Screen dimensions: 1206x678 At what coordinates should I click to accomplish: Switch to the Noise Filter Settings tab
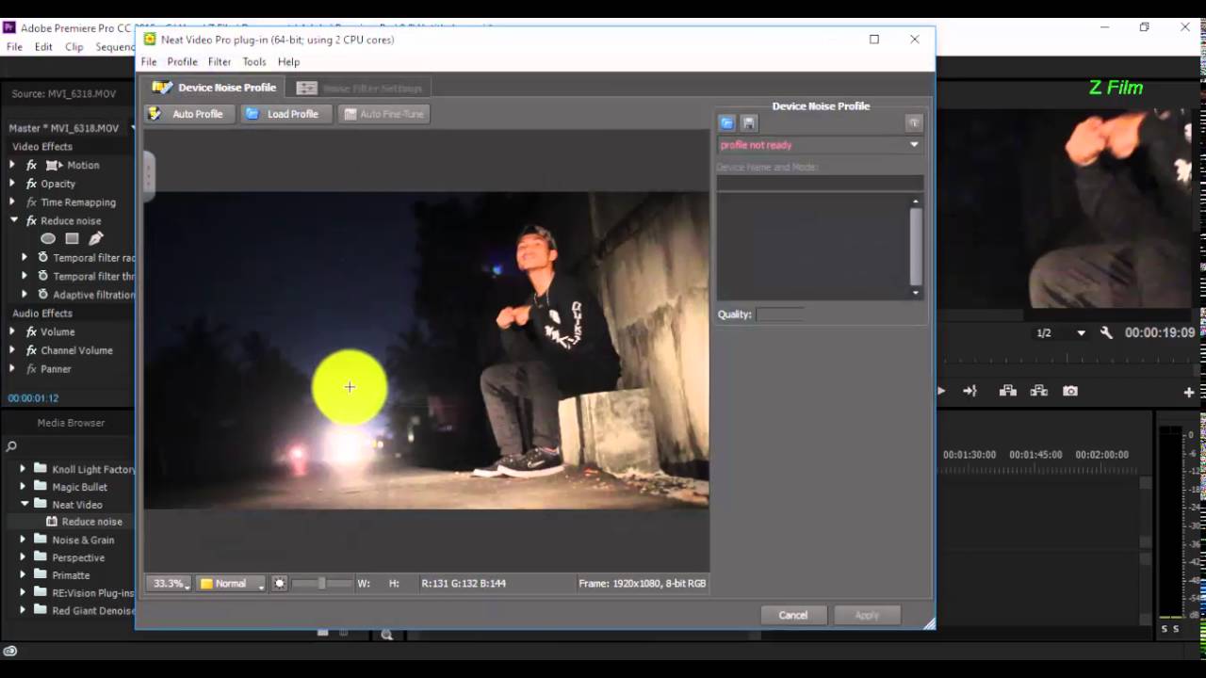coord(359,89)
